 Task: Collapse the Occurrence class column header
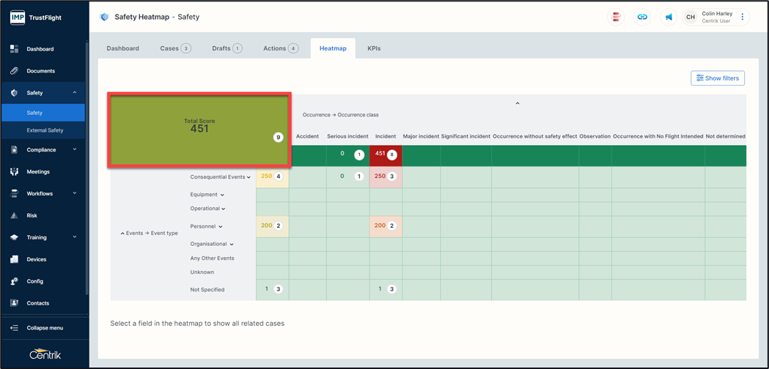pos(518,104)
